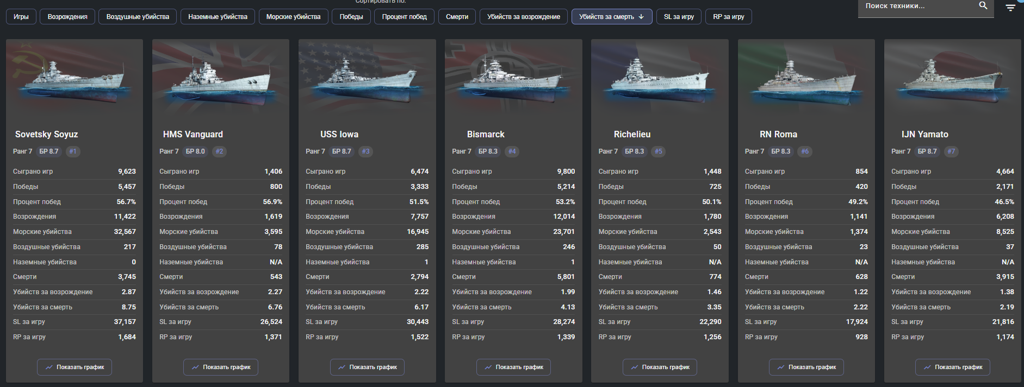Show the graph for USS Iowa
Screen dimensions: 1024x387
point(367,367)
